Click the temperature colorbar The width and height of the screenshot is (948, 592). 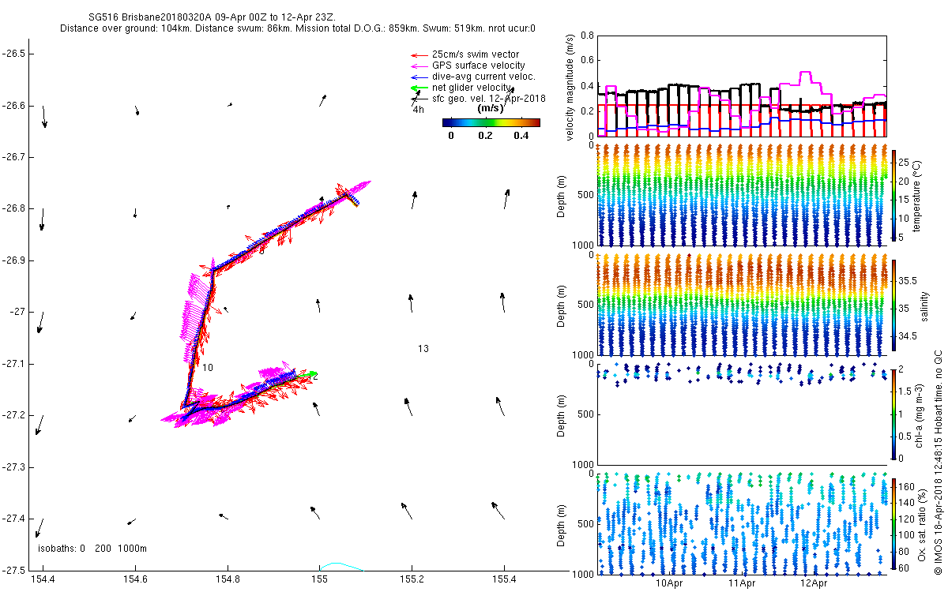[x=893, y=194]
